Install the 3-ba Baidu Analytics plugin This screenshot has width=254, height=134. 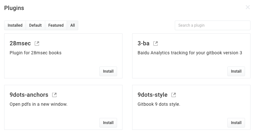pyautogui.click(x=236, y=71)
